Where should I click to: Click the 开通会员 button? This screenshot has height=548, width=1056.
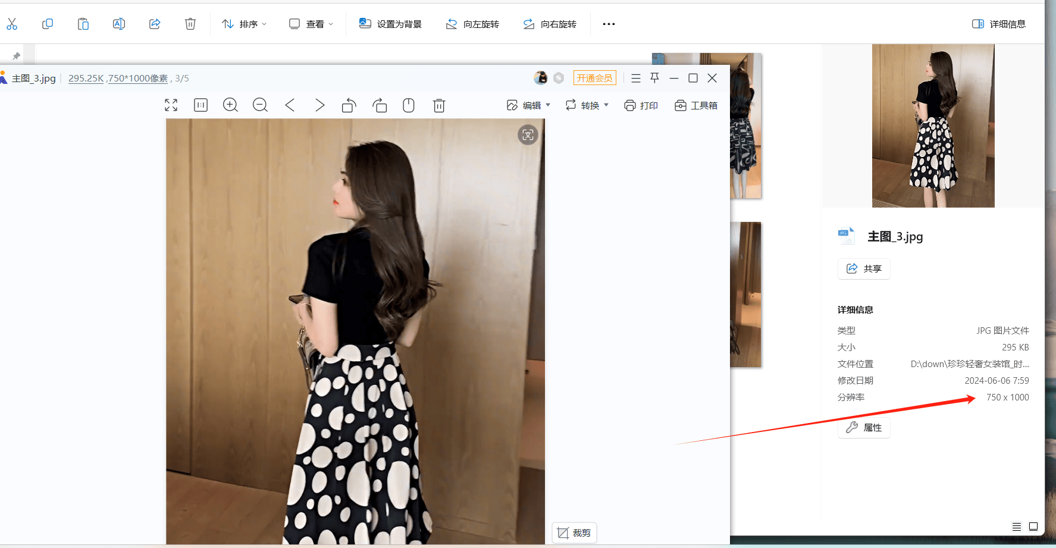(x=594, y=78)
